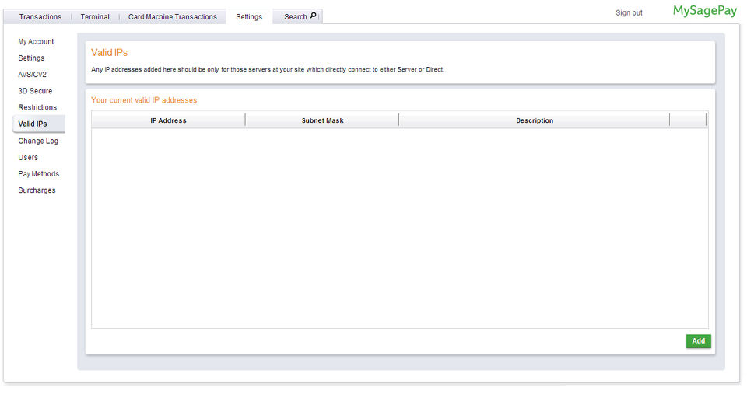Open the Restrictions page
This screenshot has width=747, height=398.
pos(37,107)
